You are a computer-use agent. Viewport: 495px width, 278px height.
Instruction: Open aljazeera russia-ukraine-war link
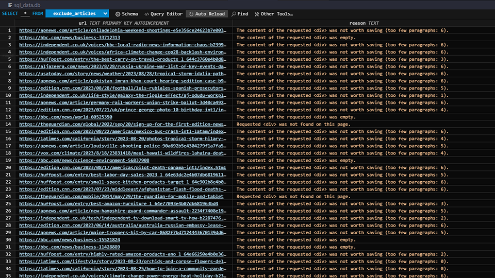pyautogui.click(x=123, y=66)
